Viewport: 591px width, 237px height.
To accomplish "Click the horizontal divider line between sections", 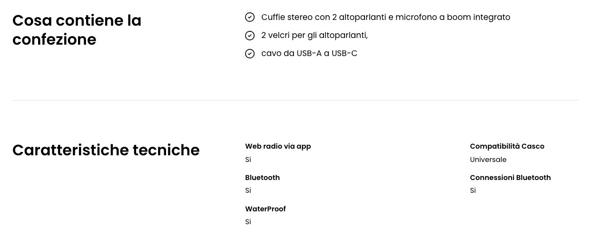I will pos(295,100).
